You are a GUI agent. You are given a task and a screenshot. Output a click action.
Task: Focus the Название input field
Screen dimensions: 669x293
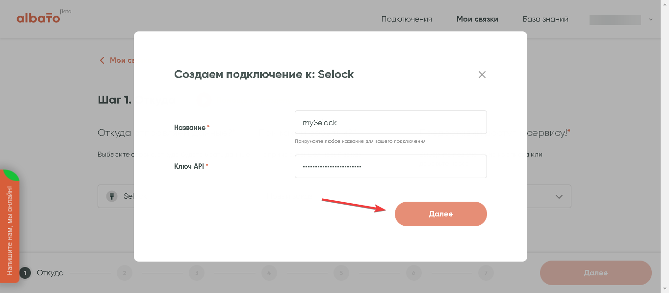tap(390, 122)
